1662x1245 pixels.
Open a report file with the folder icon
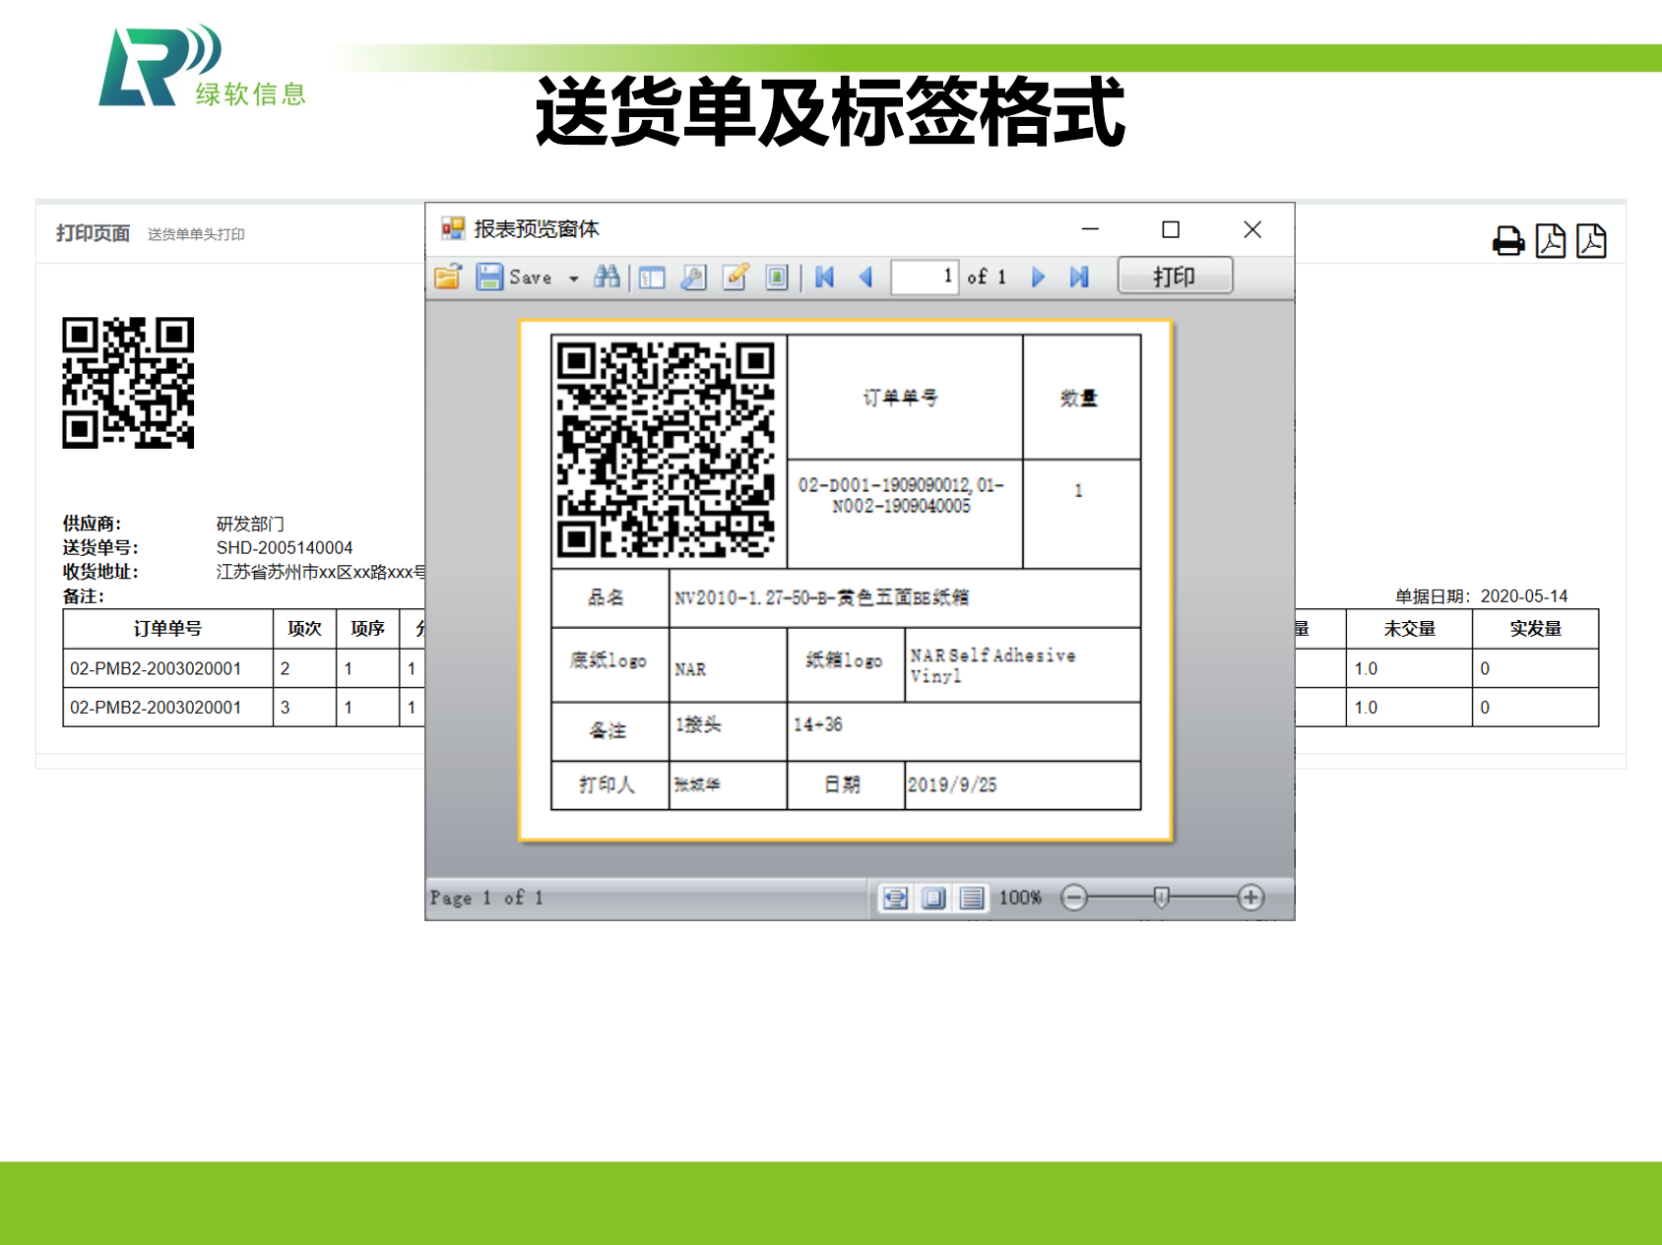point(448,277)
